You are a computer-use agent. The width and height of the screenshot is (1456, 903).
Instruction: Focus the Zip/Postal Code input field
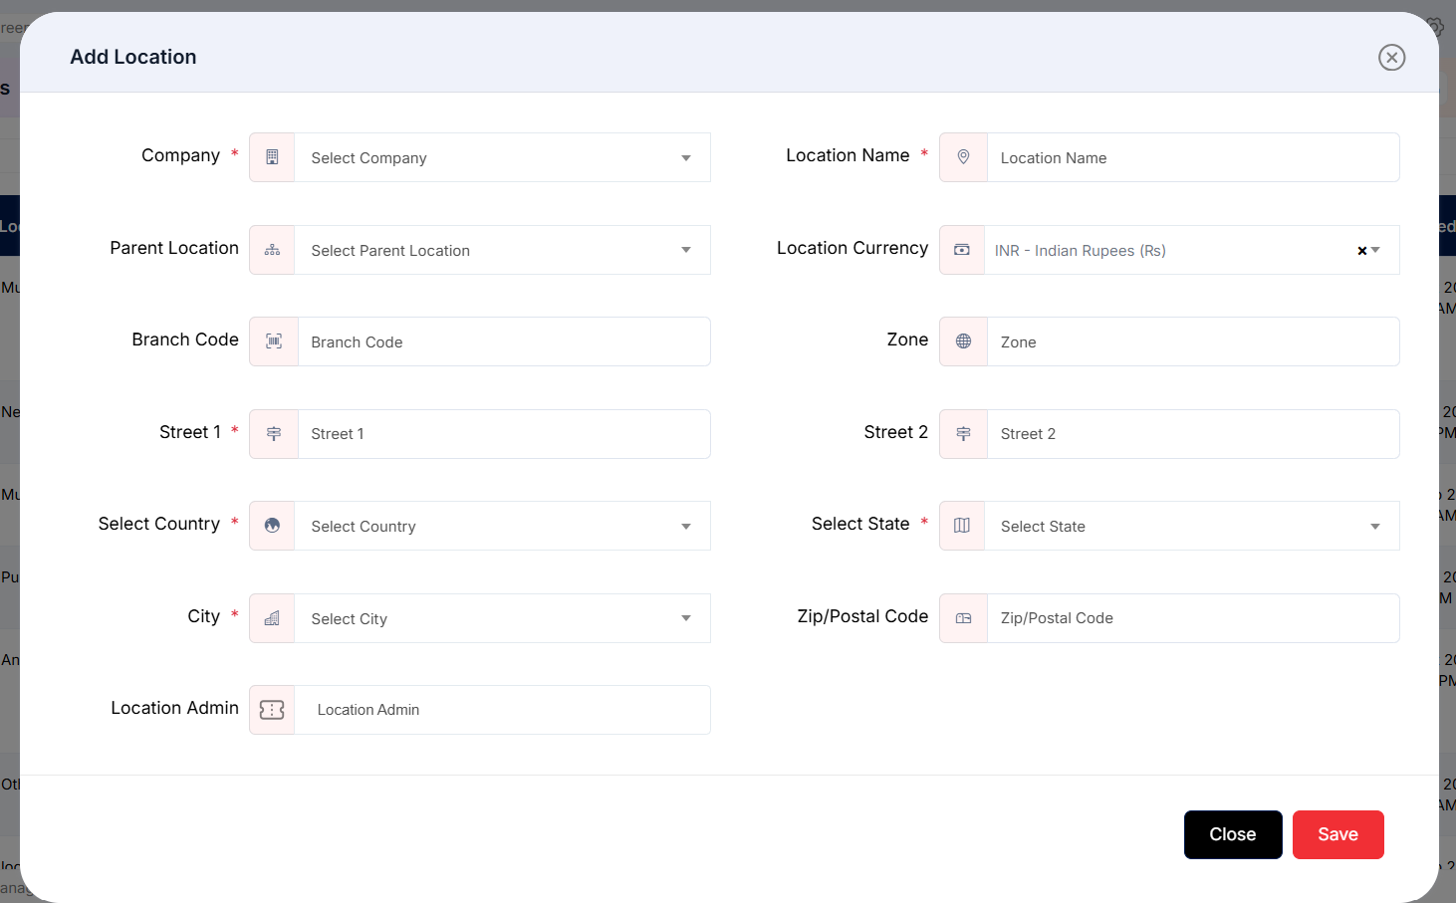point(1193,618)
